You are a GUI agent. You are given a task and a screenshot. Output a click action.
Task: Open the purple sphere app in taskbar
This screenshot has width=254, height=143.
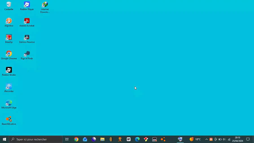94,139
